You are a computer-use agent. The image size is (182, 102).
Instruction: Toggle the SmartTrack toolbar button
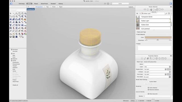(x=44, y=4)
